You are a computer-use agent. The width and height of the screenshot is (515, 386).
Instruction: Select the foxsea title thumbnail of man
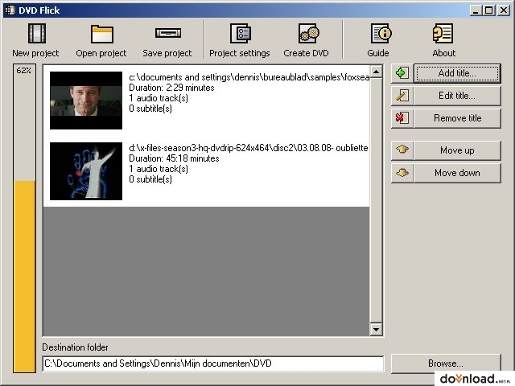86,101
